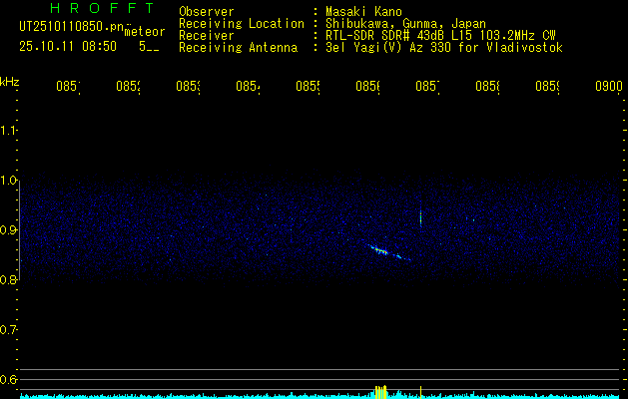
Task: Click the Receiving Antenna label
Action: point(239,48)
